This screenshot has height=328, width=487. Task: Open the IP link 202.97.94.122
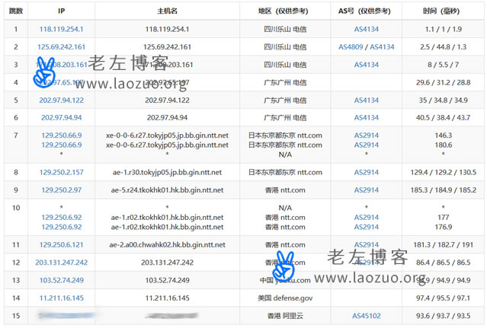coord(61,100)
